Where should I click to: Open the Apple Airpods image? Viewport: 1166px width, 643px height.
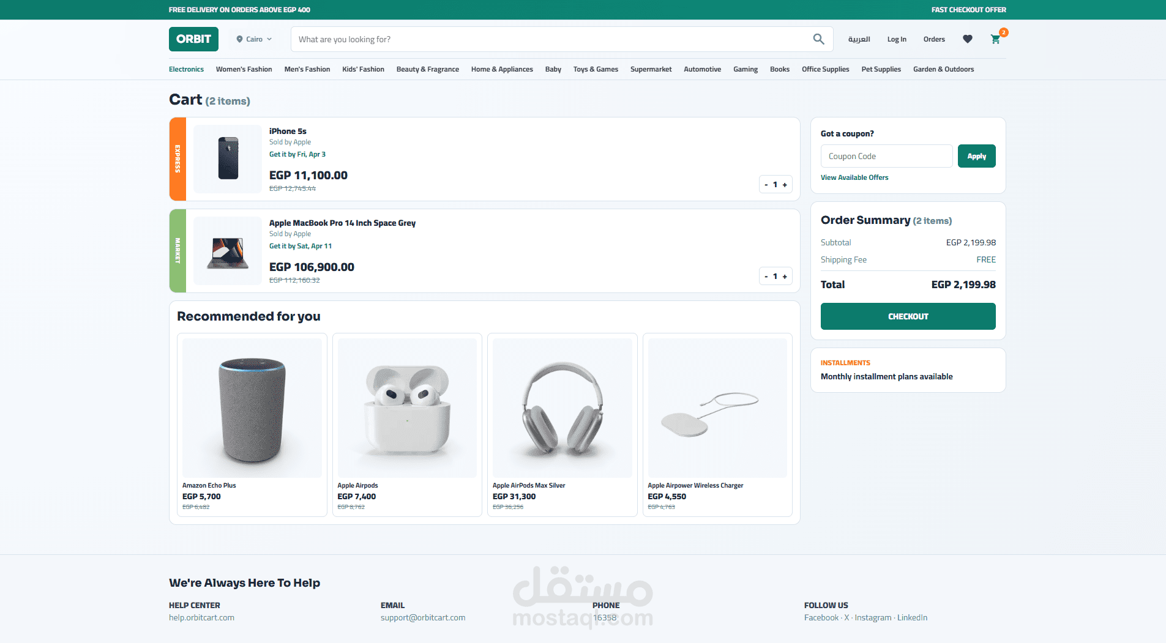(x=407, y=408)
